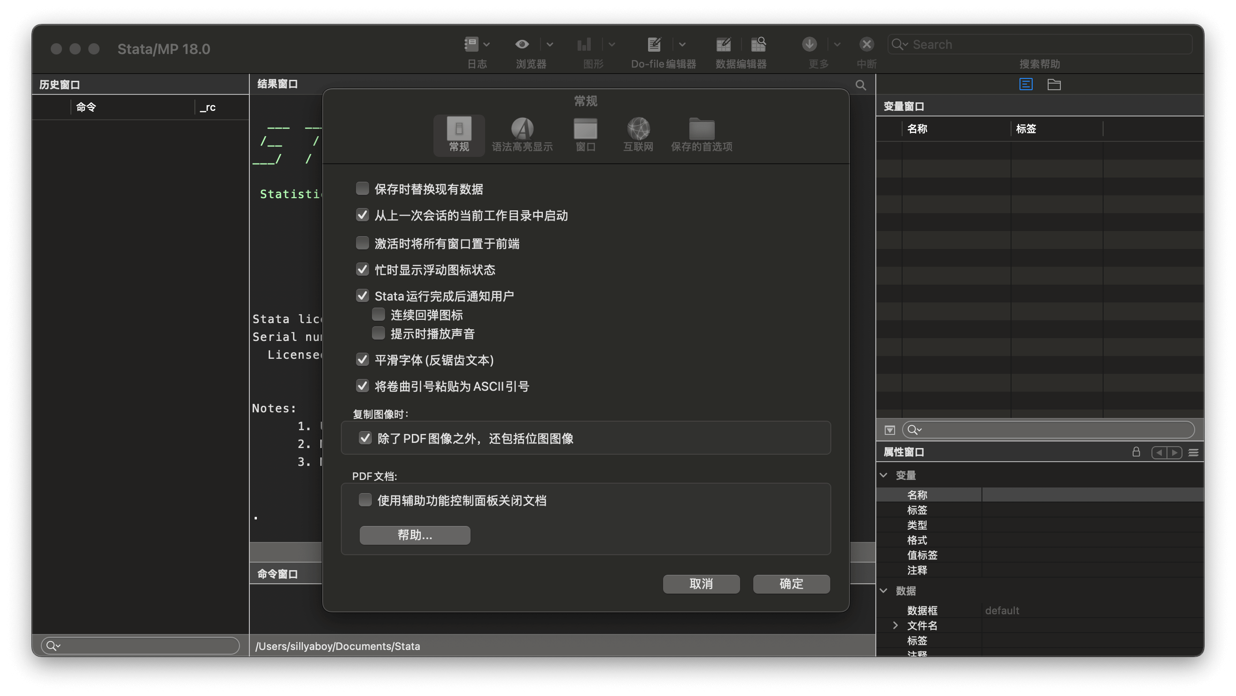Enable 保存时替换现有数据 checkbox
1236x696 pixels.
click(x=362, y=189)
